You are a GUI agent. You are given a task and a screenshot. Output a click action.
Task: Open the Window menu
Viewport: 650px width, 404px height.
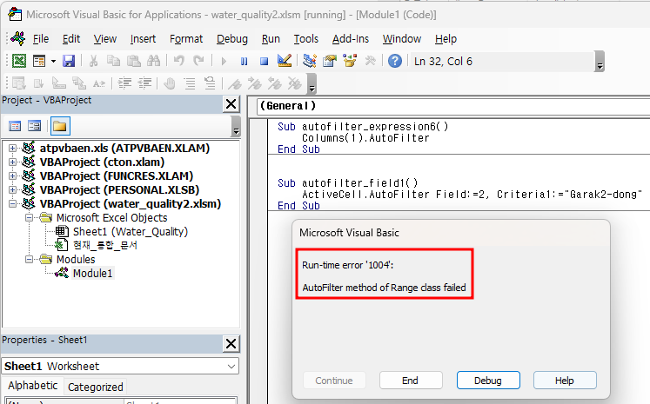(x=402, y=39)
